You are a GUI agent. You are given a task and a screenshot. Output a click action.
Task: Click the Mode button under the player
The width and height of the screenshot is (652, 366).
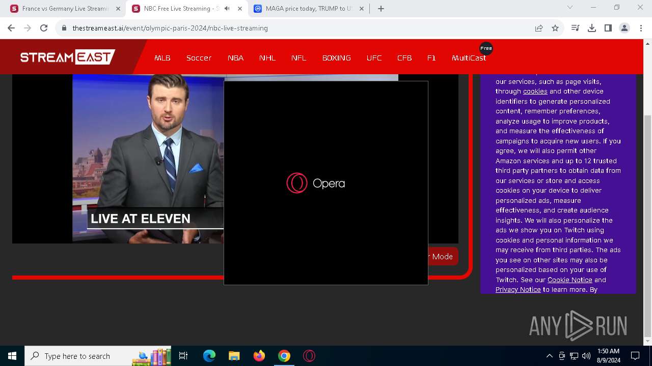pos(442,256)
